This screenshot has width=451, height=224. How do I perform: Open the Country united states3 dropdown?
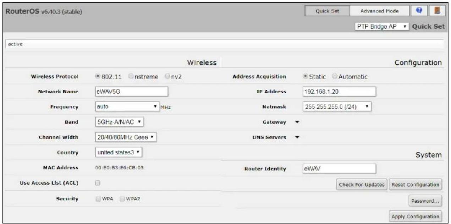(x=119, y=152)
